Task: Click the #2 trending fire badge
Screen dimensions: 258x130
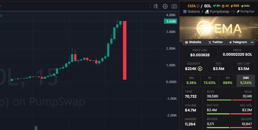Action: point(225,6)
